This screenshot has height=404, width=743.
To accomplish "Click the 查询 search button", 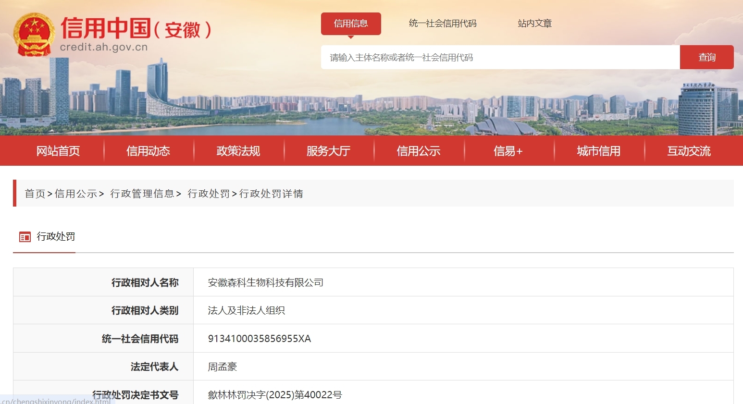I will tap(707, 57).
